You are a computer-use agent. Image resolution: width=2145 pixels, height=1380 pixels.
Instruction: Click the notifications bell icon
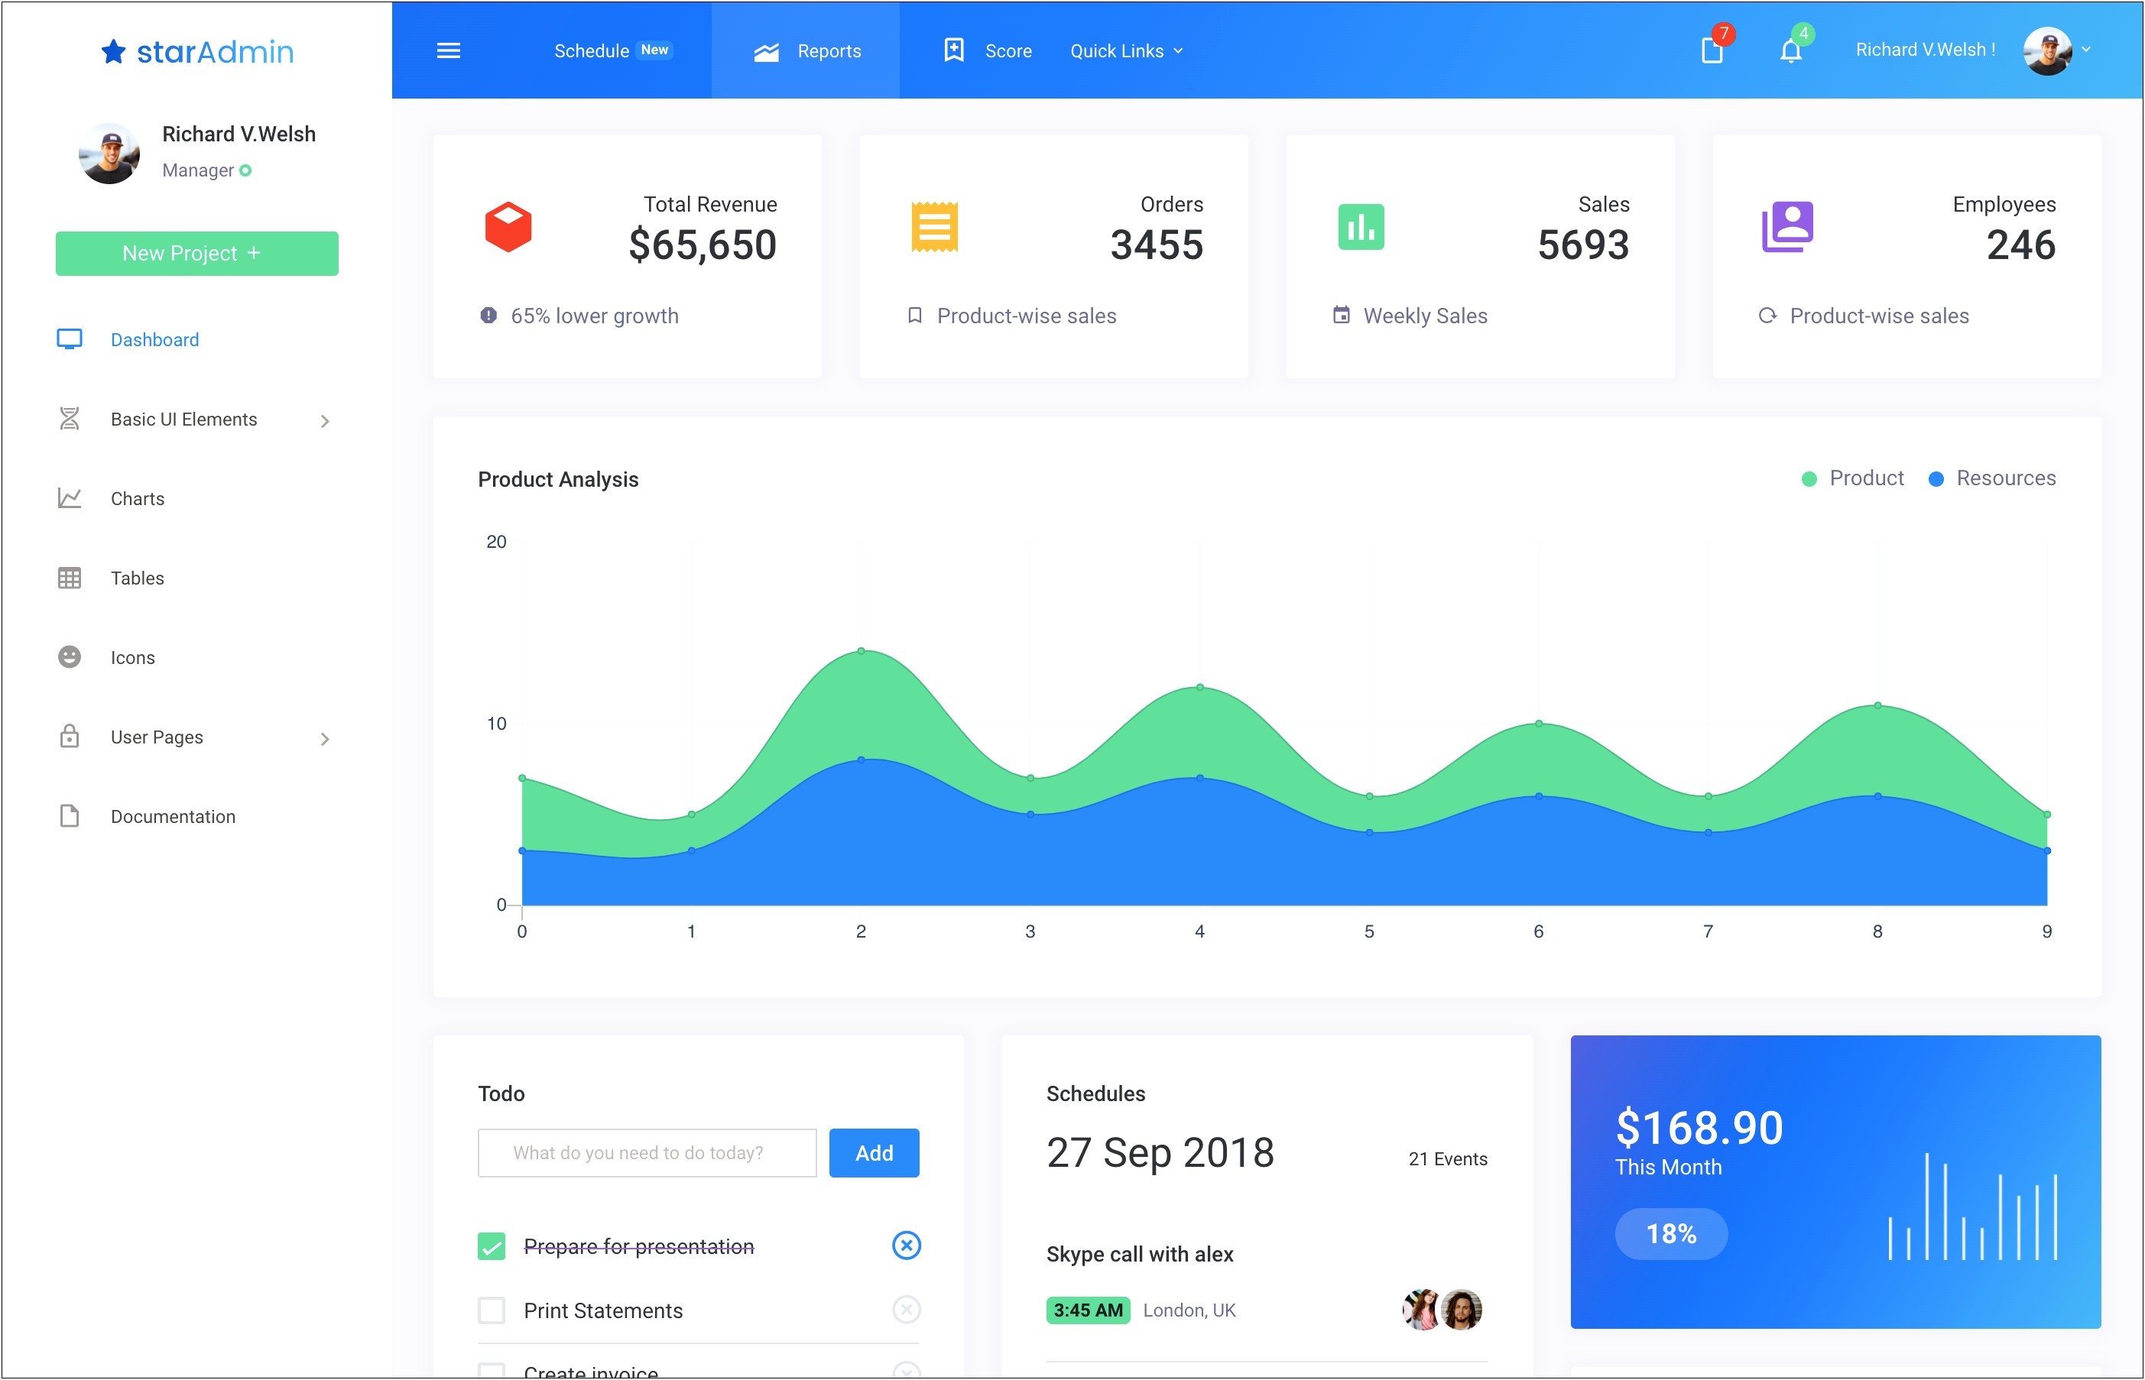[x=1792, y=50]
